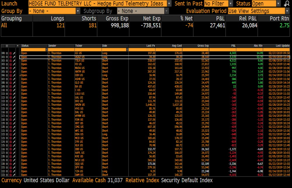Click the red X icon on HYG US row

point(11,109)
